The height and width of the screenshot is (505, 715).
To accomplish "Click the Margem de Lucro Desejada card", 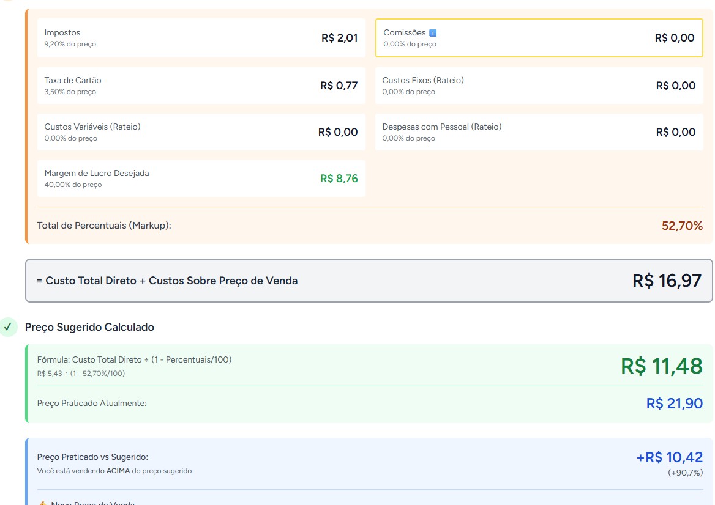I will (201, 179).
